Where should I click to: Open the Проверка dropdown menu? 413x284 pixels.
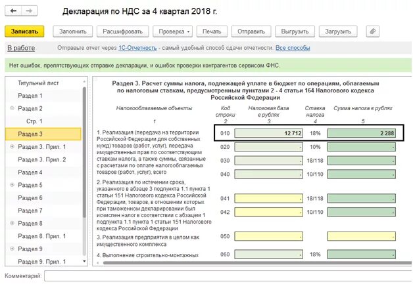click(173, 31)
